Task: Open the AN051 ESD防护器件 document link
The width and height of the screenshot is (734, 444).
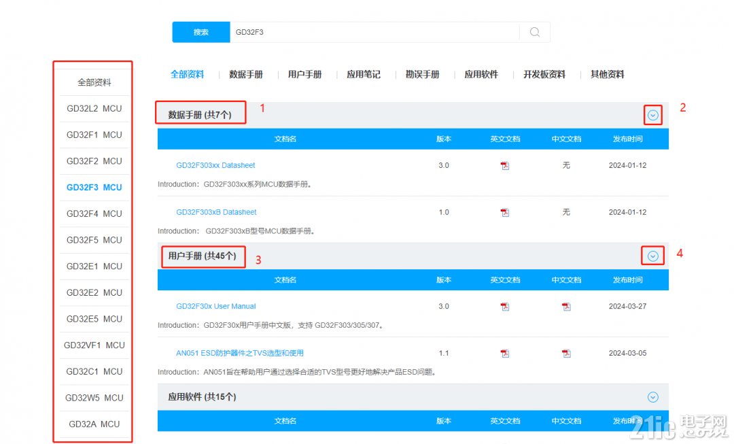Action: tap(240, 353)
